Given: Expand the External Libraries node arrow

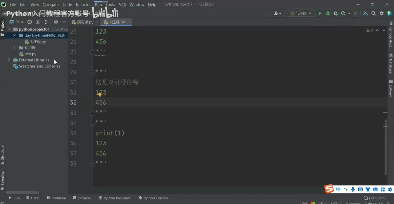Looking at the screenshot, I should click(9, 60).
